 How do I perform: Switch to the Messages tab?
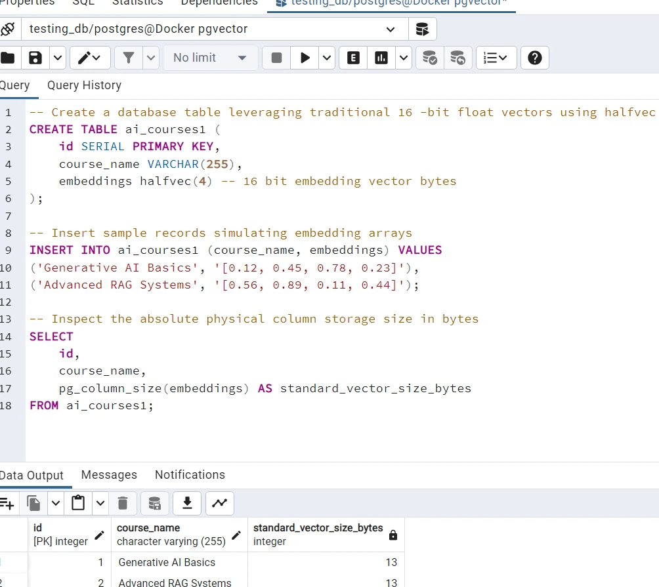pos(109,474)
